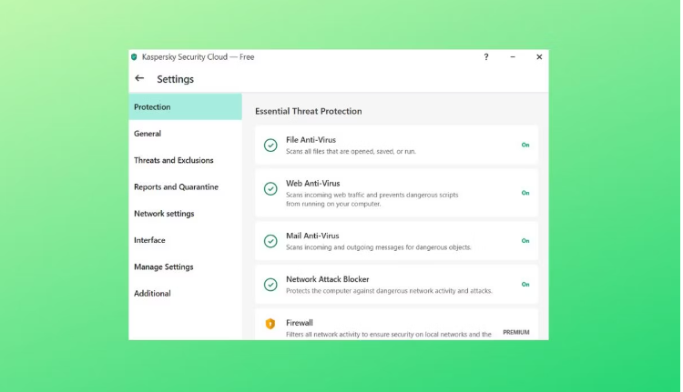Open the Manage Settings section
This screenshot has width=683, height=392.
[164, 267]
